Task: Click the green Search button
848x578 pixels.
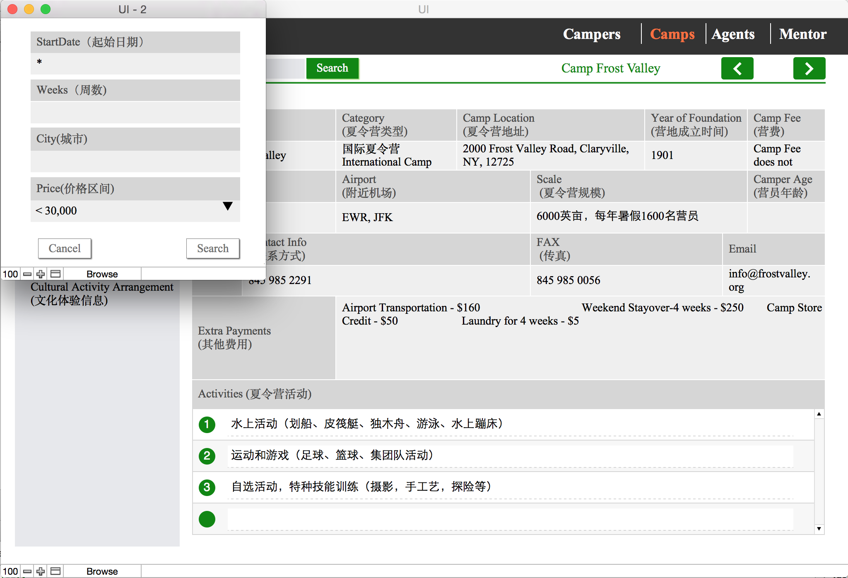Action: (332, 68)
